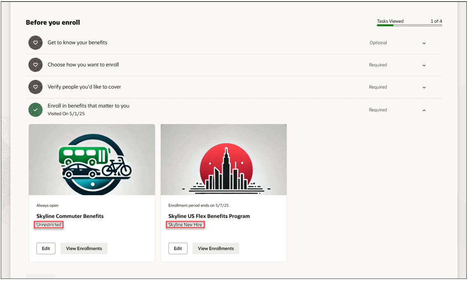The width and height of the screenshot is (468, 281).
Task: Expand the Verify people you'd like to cover chevron
Action: click(424, 87)
